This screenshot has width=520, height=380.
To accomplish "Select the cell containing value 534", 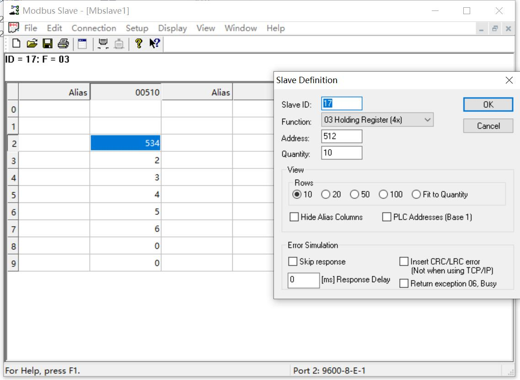I will [125, 143].
